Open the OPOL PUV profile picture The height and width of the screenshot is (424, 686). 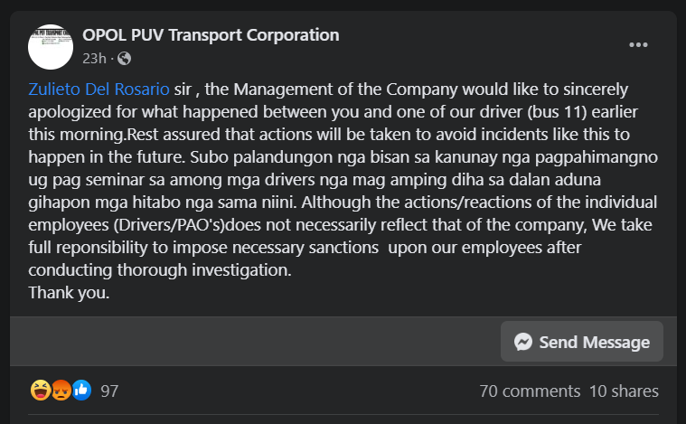click(x=51, y=47)
